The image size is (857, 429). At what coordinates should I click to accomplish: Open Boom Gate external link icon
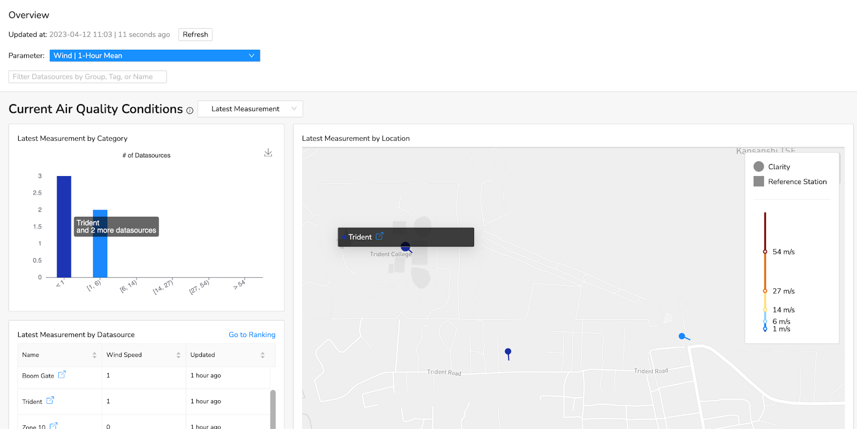click(x=62, y=375)
